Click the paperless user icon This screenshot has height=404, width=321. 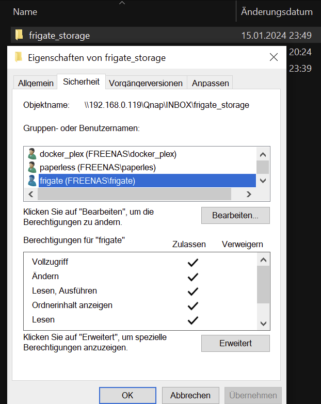tap(32, 167)
